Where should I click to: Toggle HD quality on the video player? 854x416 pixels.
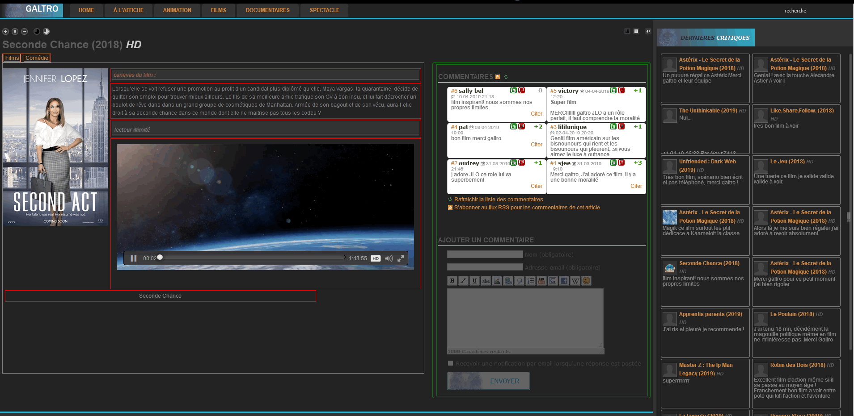pyautogui.click(x=376, y=258)
